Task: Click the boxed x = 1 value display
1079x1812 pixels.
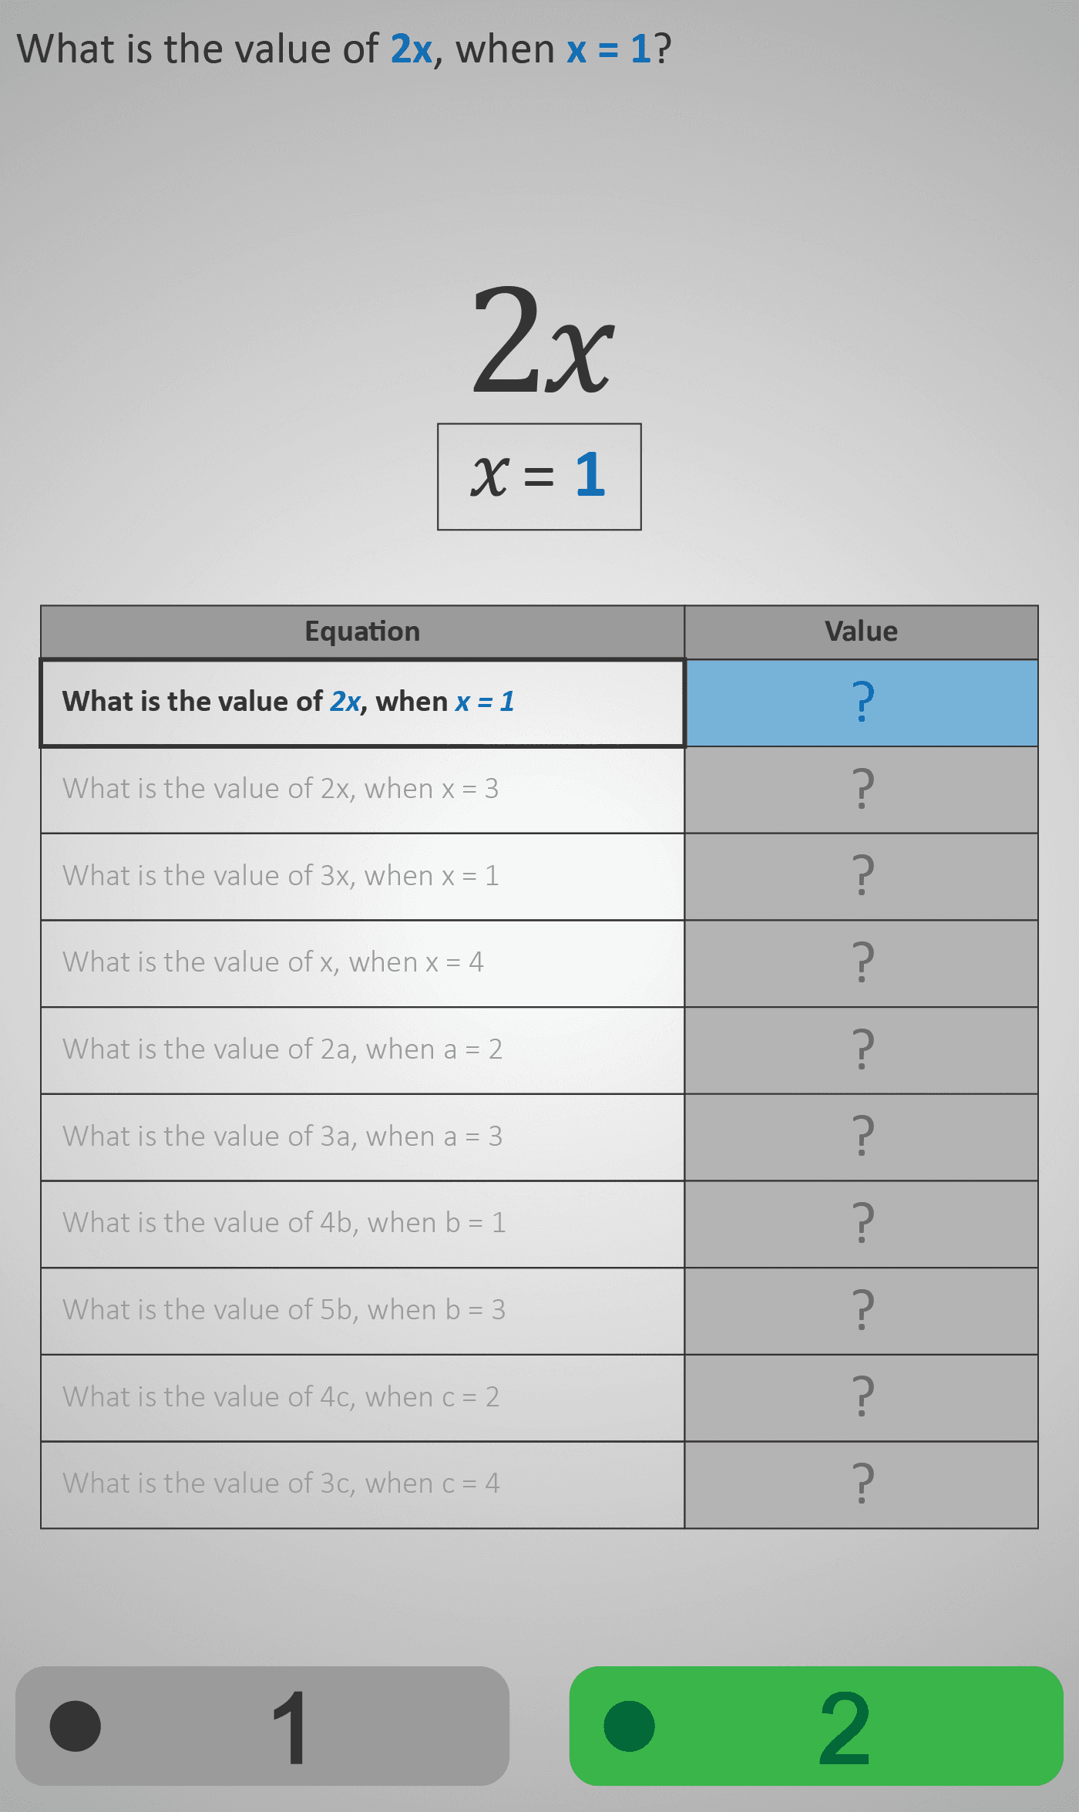Action: click(x=539, y=477)
